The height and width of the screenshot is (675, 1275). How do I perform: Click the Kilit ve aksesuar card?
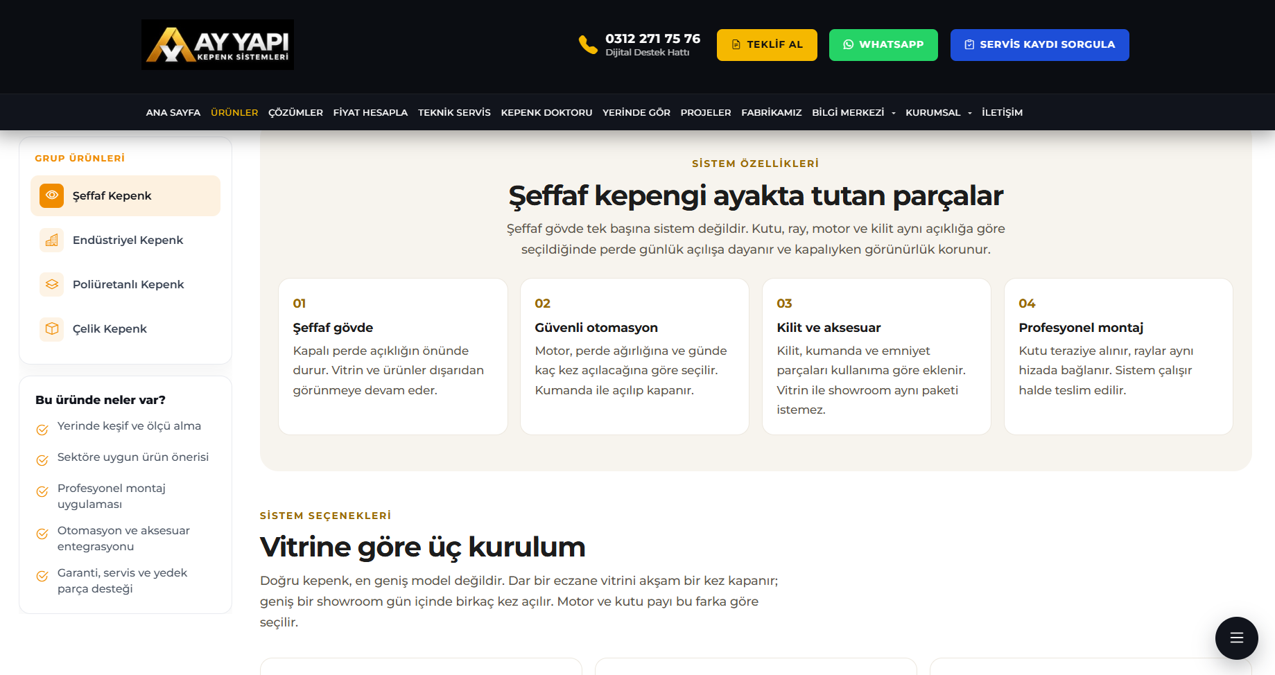[x=876, y=357]
